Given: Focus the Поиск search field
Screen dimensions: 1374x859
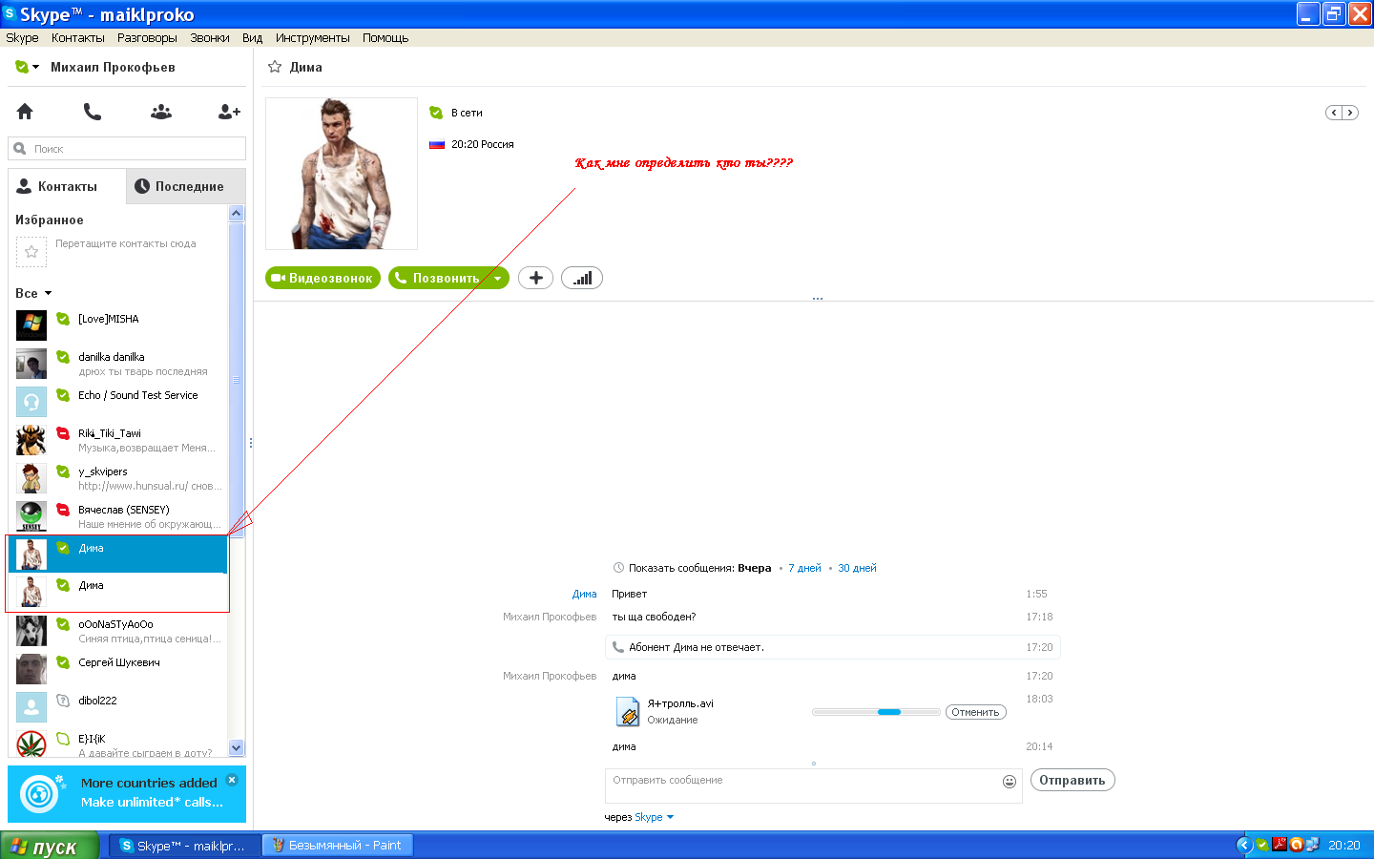Looking at the screenshot, I should click(x=127, y=149).
